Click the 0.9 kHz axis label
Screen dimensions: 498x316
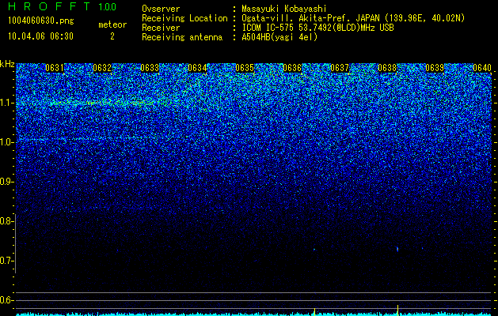click(x=6, y=182)
